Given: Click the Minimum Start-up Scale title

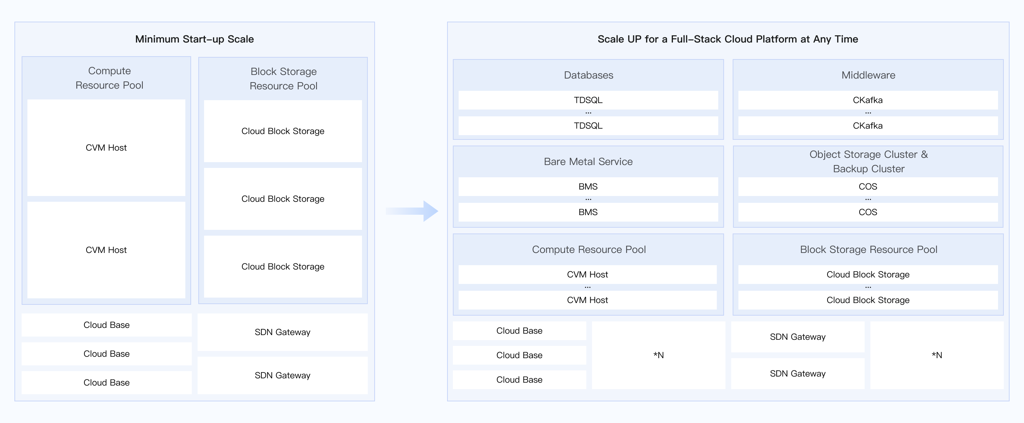Looking at the screenshot, I should tap(195, 39).
